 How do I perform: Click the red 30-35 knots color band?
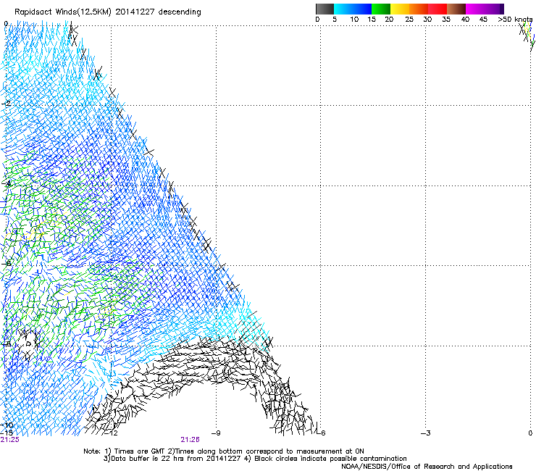[437, 9]
